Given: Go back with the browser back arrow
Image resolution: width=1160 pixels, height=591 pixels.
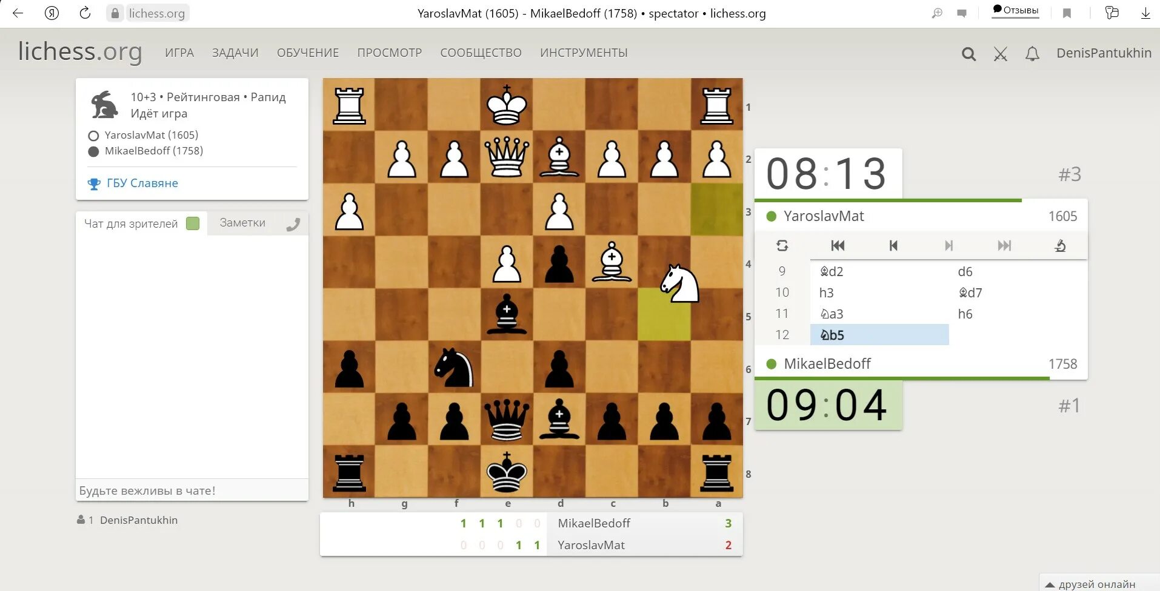Looking at the screenshot, I should 18,13.
